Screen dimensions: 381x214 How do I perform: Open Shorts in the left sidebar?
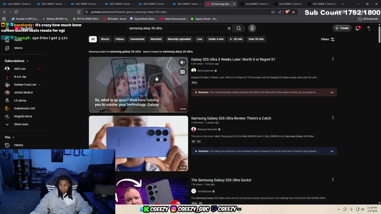click(x=18, y=48)
